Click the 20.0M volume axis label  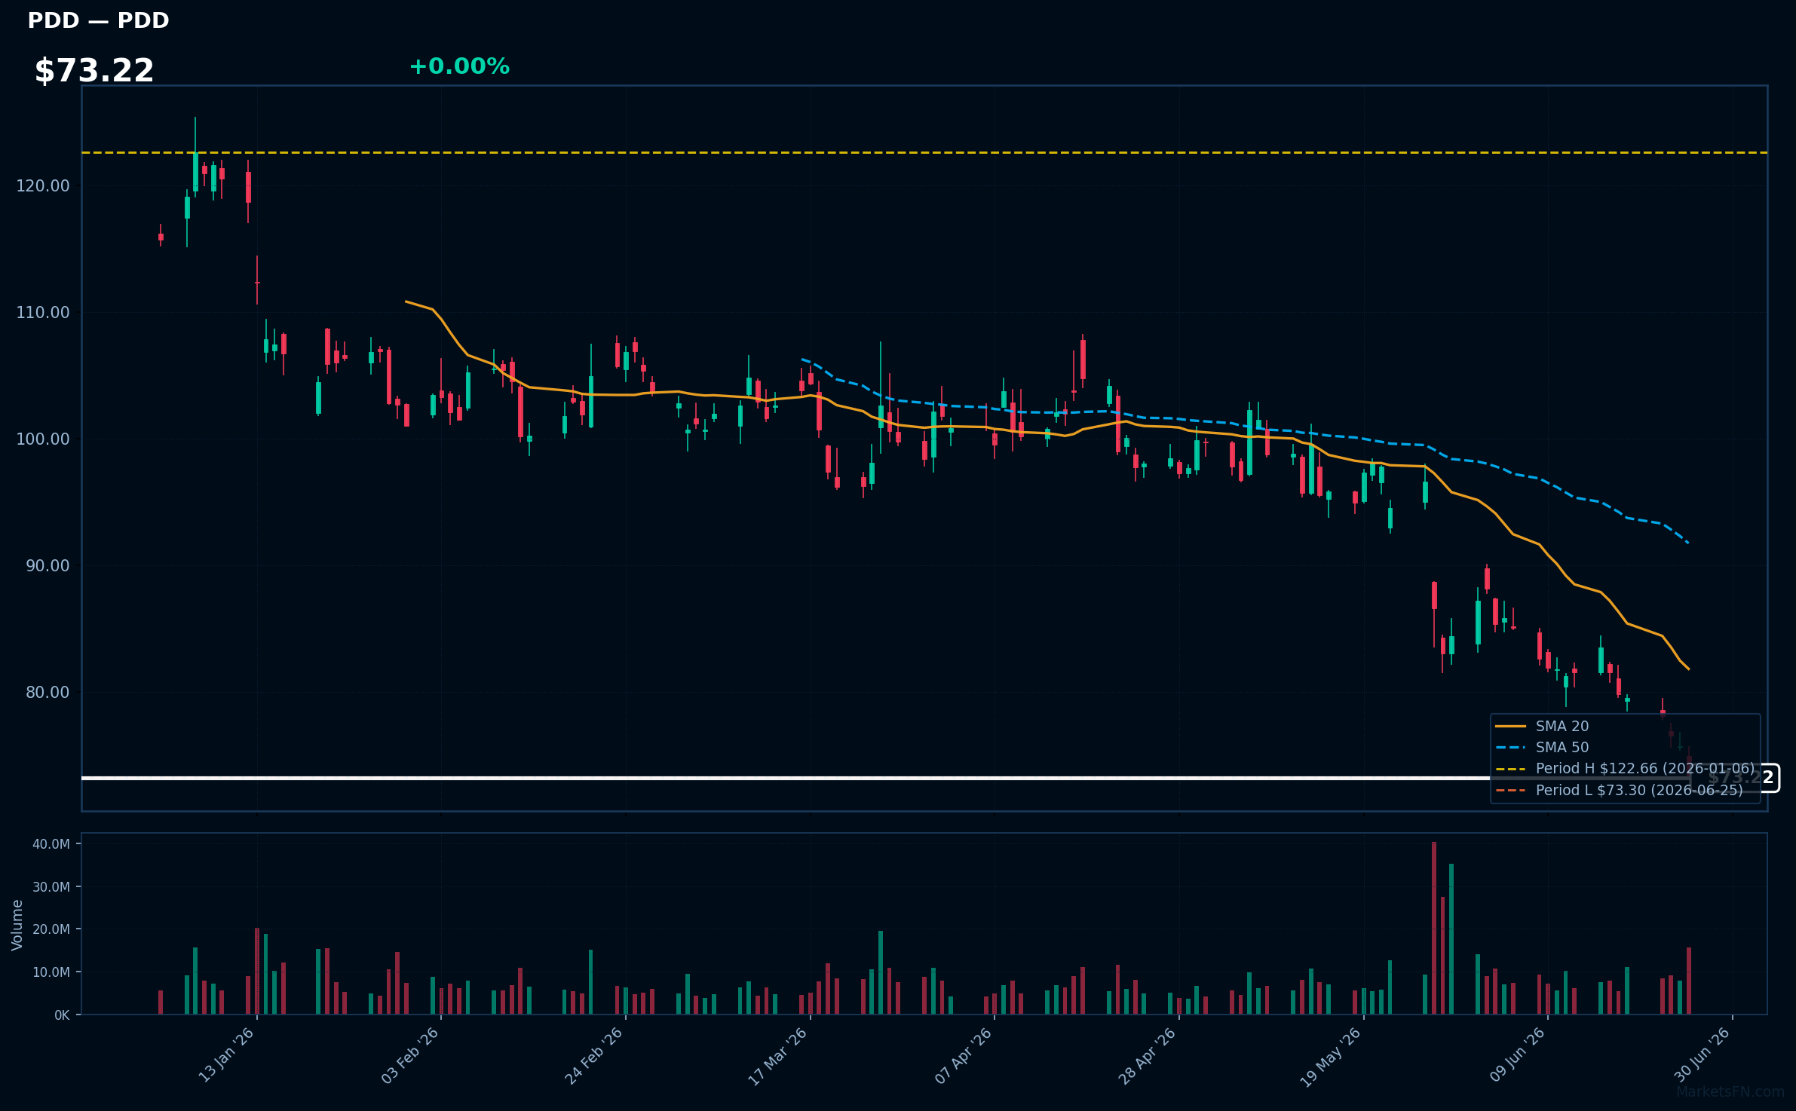tap(51, 929)
